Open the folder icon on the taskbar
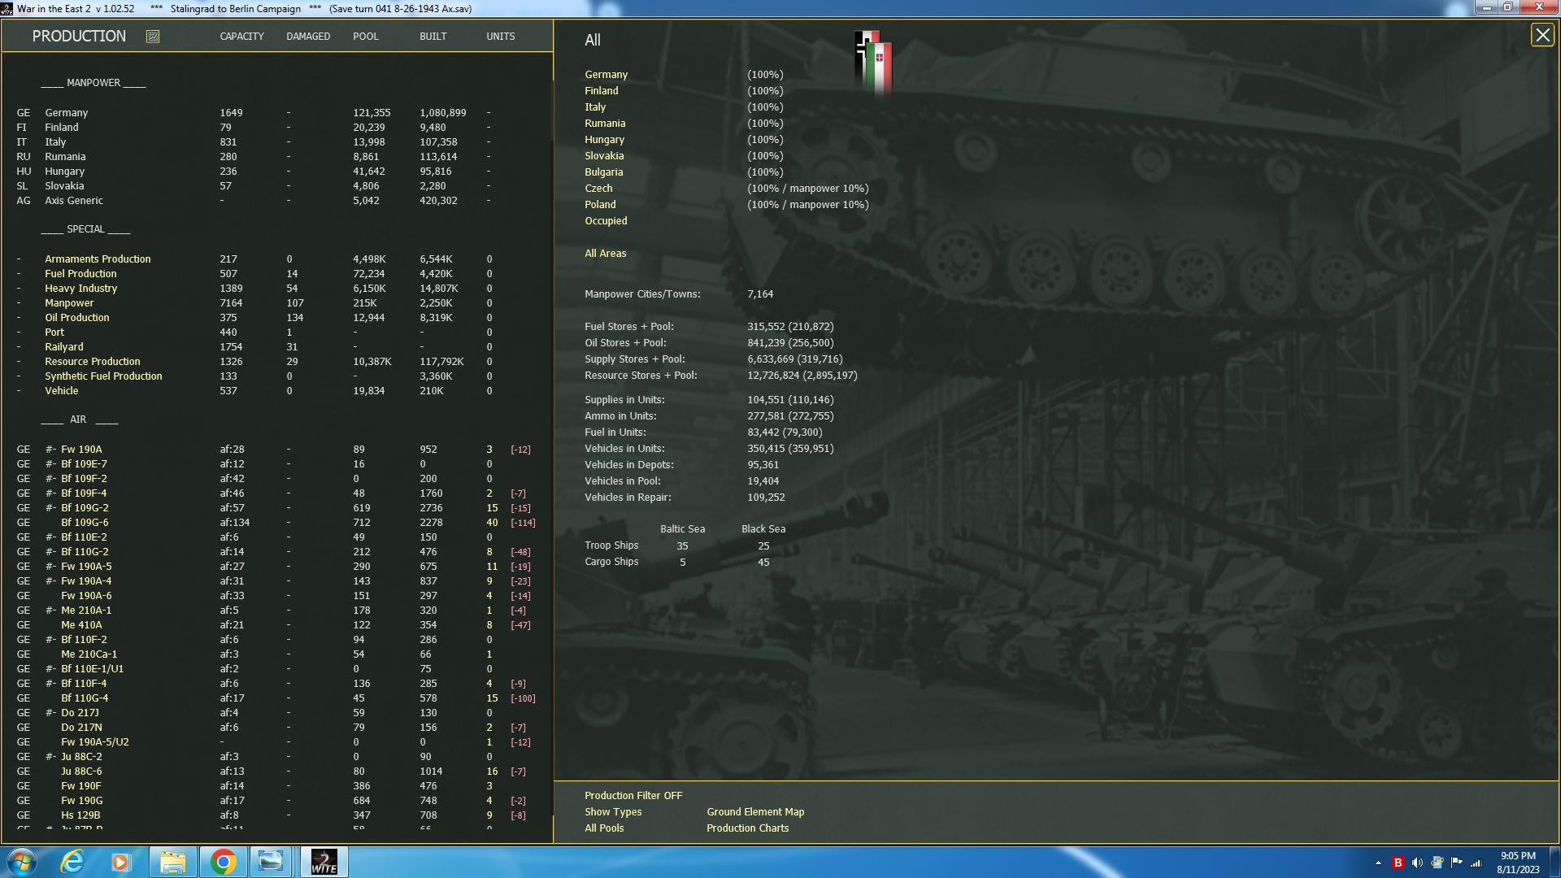Viewport: 1561px width, 878px height. [173, 861]
